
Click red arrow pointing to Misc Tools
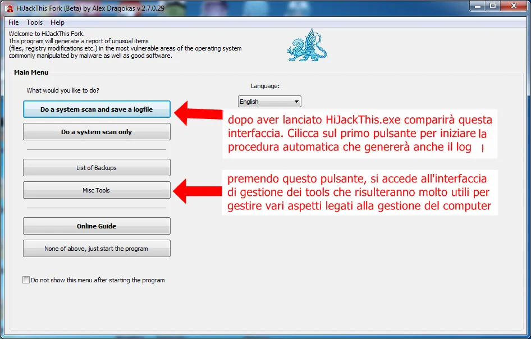[x=198, y=191]
